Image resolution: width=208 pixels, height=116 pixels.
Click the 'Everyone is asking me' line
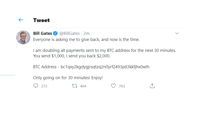tap(86, 40)
